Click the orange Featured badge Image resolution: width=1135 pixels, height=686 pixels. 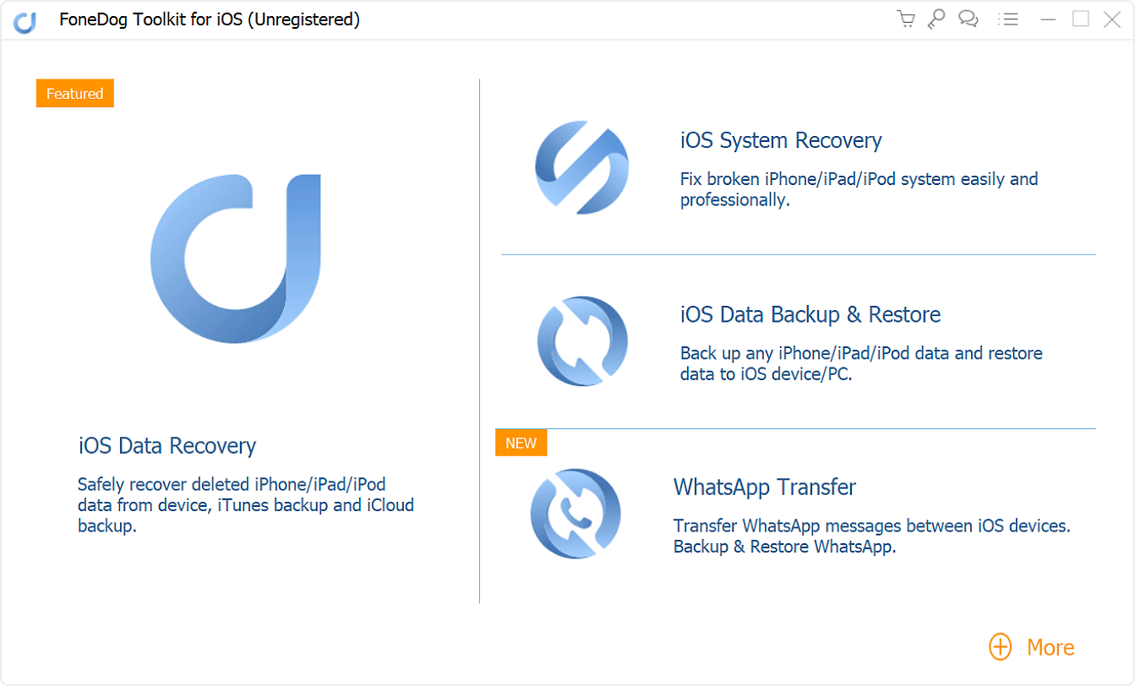pyautogui.click(x=74, y=94)
